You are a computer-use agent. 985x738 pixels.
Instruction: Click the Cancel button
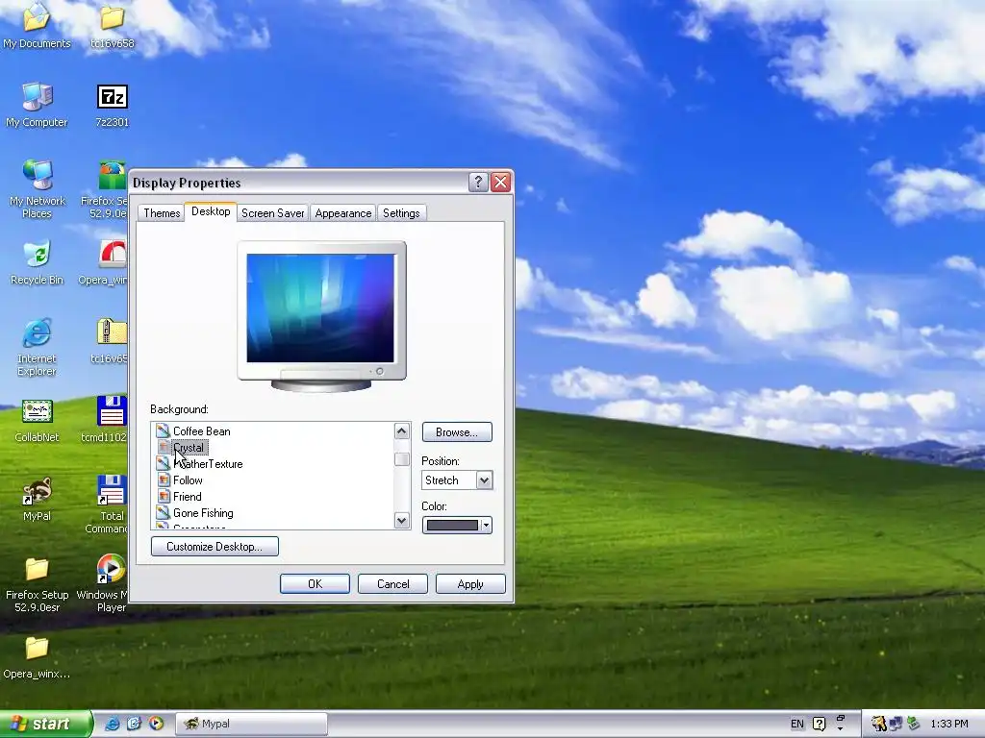(x=392, y=583)
